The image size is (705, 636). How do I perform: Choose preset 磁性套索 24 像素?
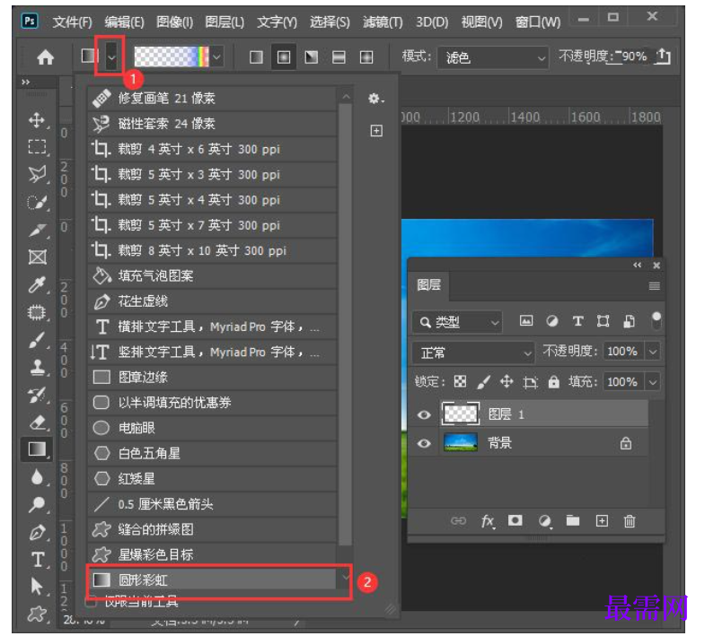(212, 124)
